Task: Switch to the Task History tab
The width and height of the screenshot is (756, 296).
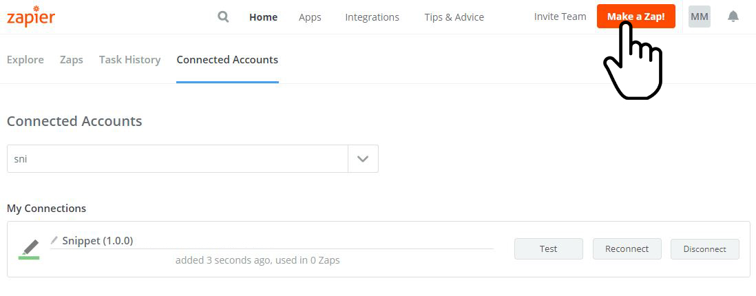Action: point(129,60)
